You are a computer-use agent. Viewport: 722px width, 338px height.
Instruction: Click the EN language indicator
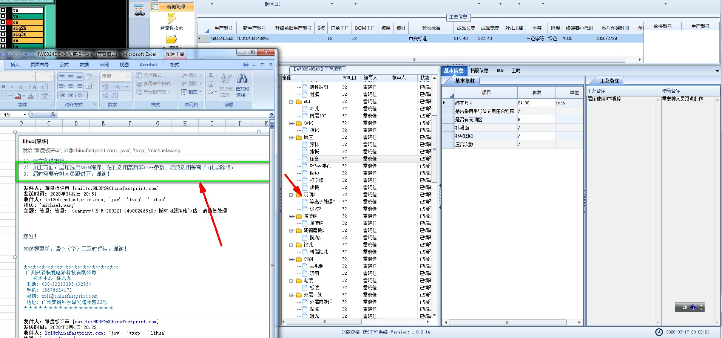(685, 307)
